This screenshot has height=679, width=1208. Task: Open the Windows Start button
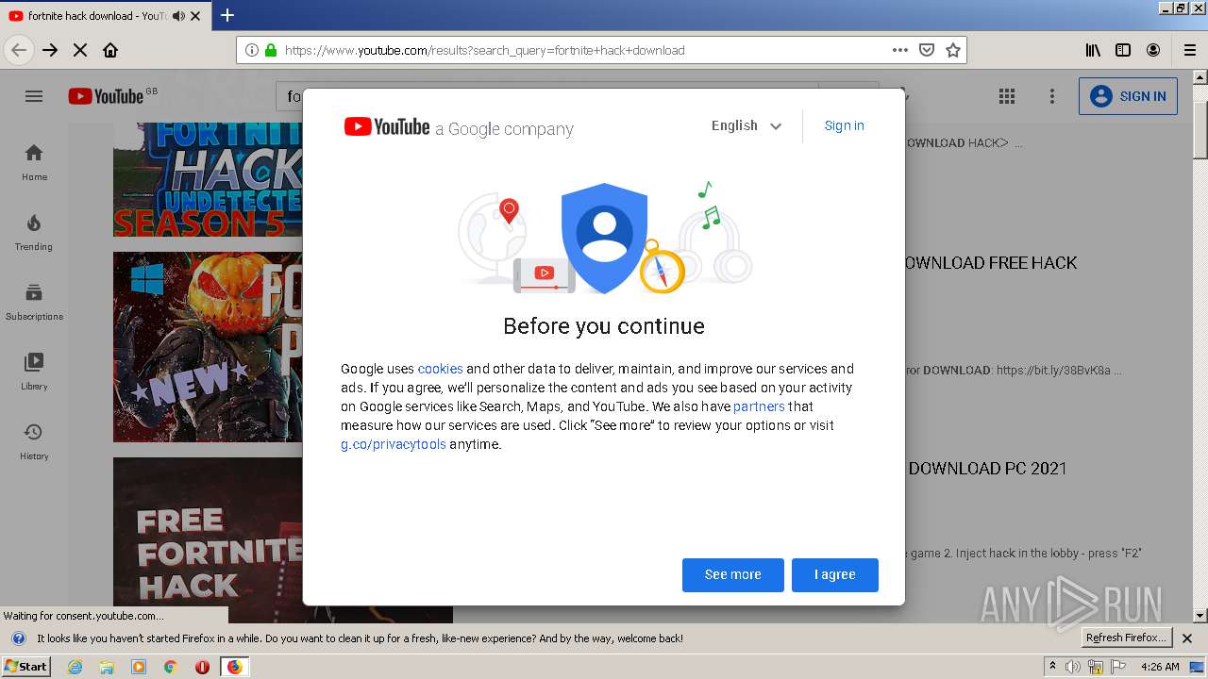pos(25,667)
